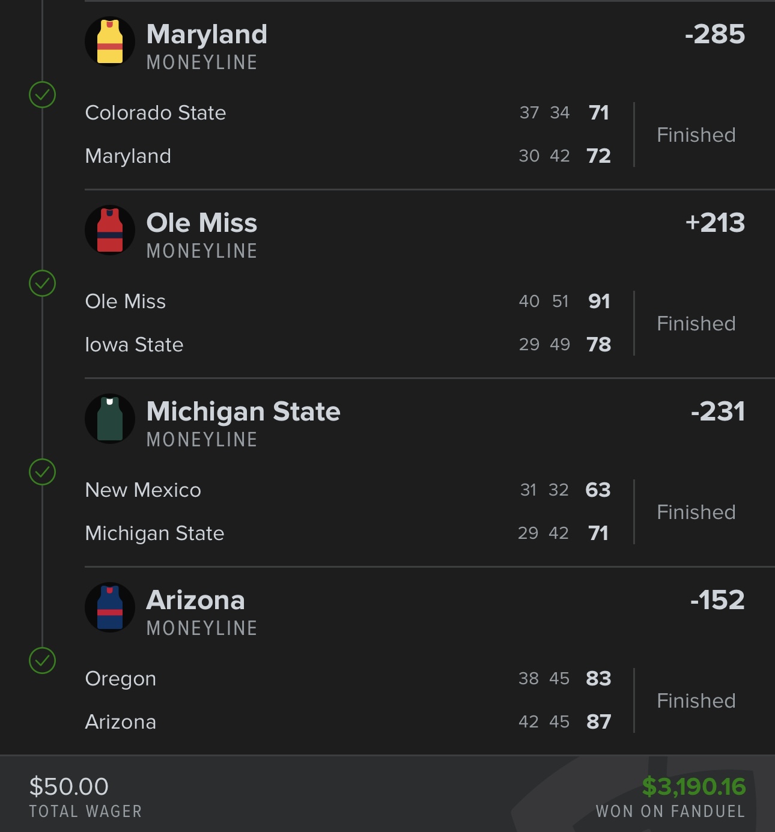775x832 pixels.
Task: Select the Ole Miss moneyline heading
Action: (202, 223)
